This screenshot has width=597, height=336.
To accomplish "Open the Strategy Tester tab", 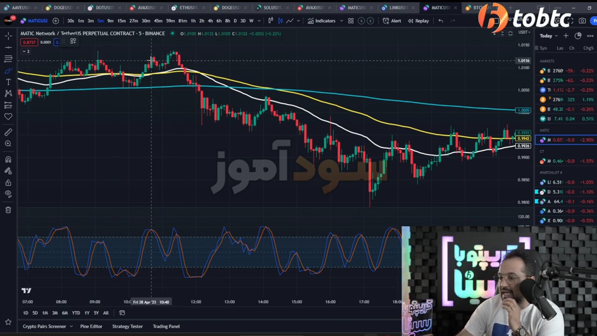I will click(127, 326).
